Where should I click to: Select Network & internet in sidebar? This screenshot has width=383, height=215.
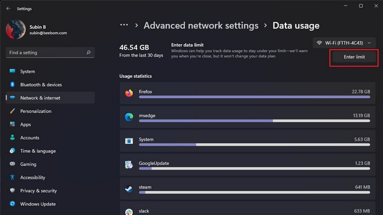pyautogui.click(x=50, y=98)
